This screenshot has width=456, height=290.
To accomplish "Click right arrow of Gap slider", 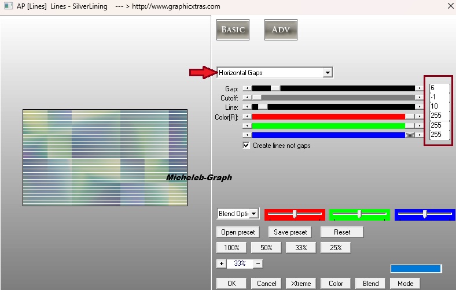I will (420, 88).
